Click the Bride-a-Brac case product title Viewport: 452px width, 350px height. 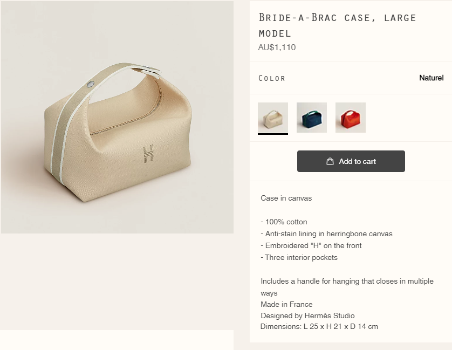click(337, 25)
